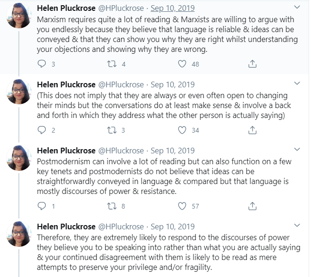
Task: Reply to the Marxism requires reading tweet
Action: click(42, 64)
